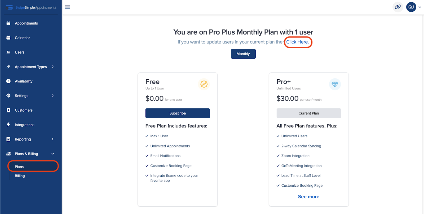Click the Appointments icon in the sidebar

pos(8,23)
